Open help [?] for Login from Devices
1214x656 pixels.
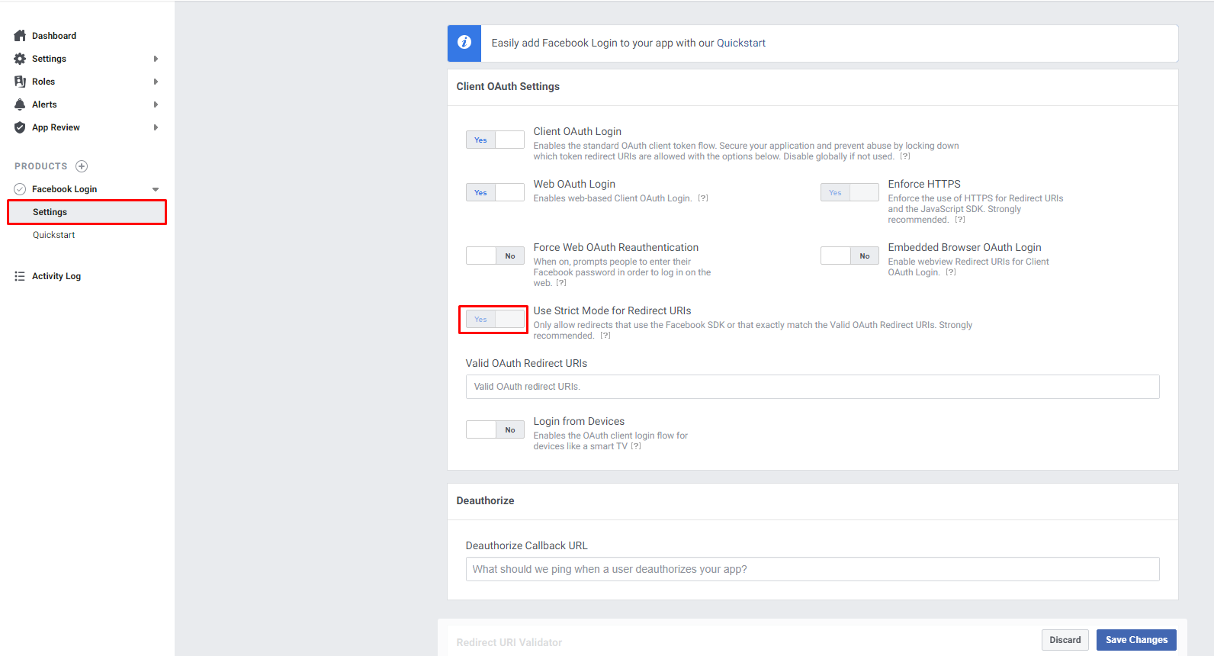(x=636, y=446)
